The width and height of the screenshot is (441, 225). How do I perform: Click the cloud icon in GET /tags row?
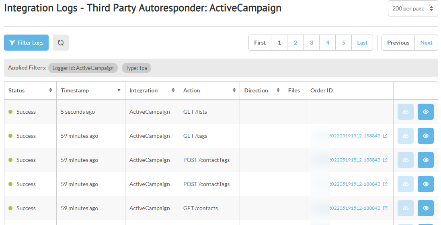coord(406,136)
